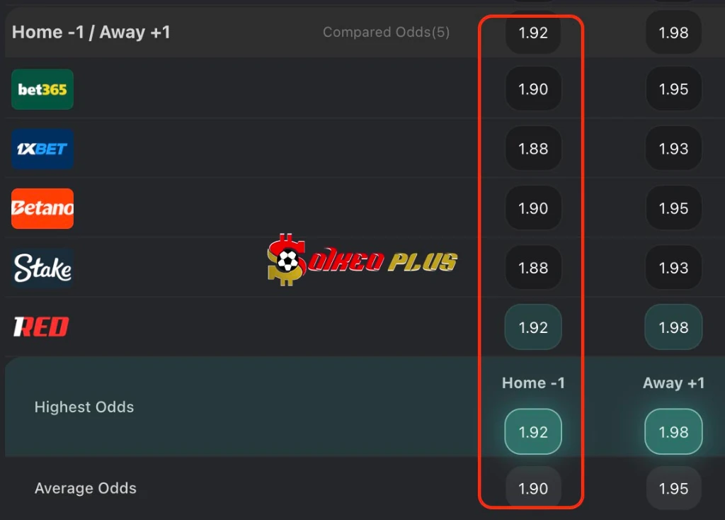Select Betano Home -1 odds 1.90

coord(533,208)
